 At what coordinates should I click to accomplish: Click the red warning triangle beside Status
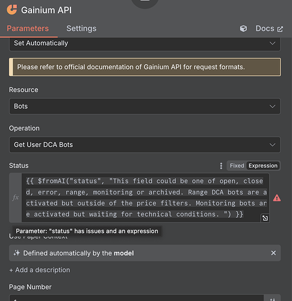[277, 198]
